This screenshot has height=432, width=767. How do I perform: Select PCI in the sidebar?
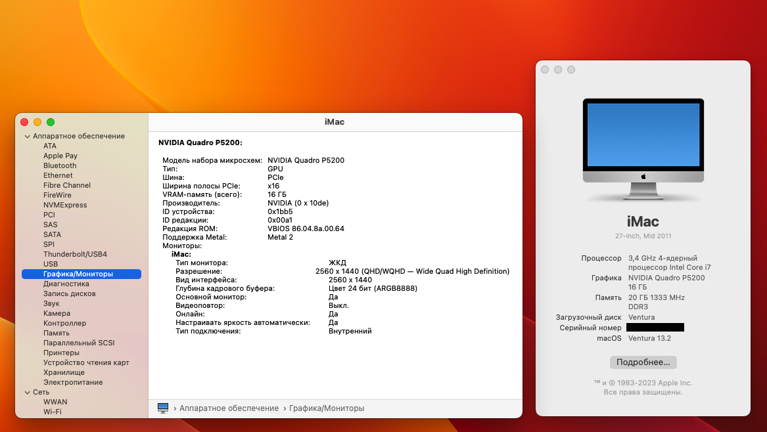(x=49, y=215)
